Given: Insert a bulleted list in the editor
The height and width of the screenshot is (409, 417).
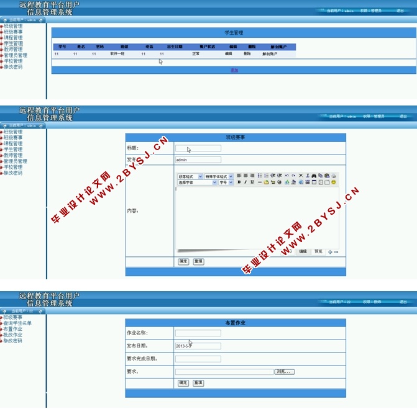Looking at the screenshot, I should coord(260,176).
